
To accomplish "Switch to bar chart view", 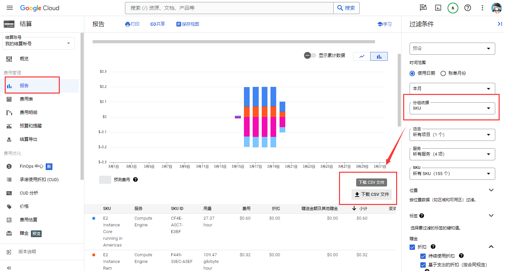I will 379,56.
